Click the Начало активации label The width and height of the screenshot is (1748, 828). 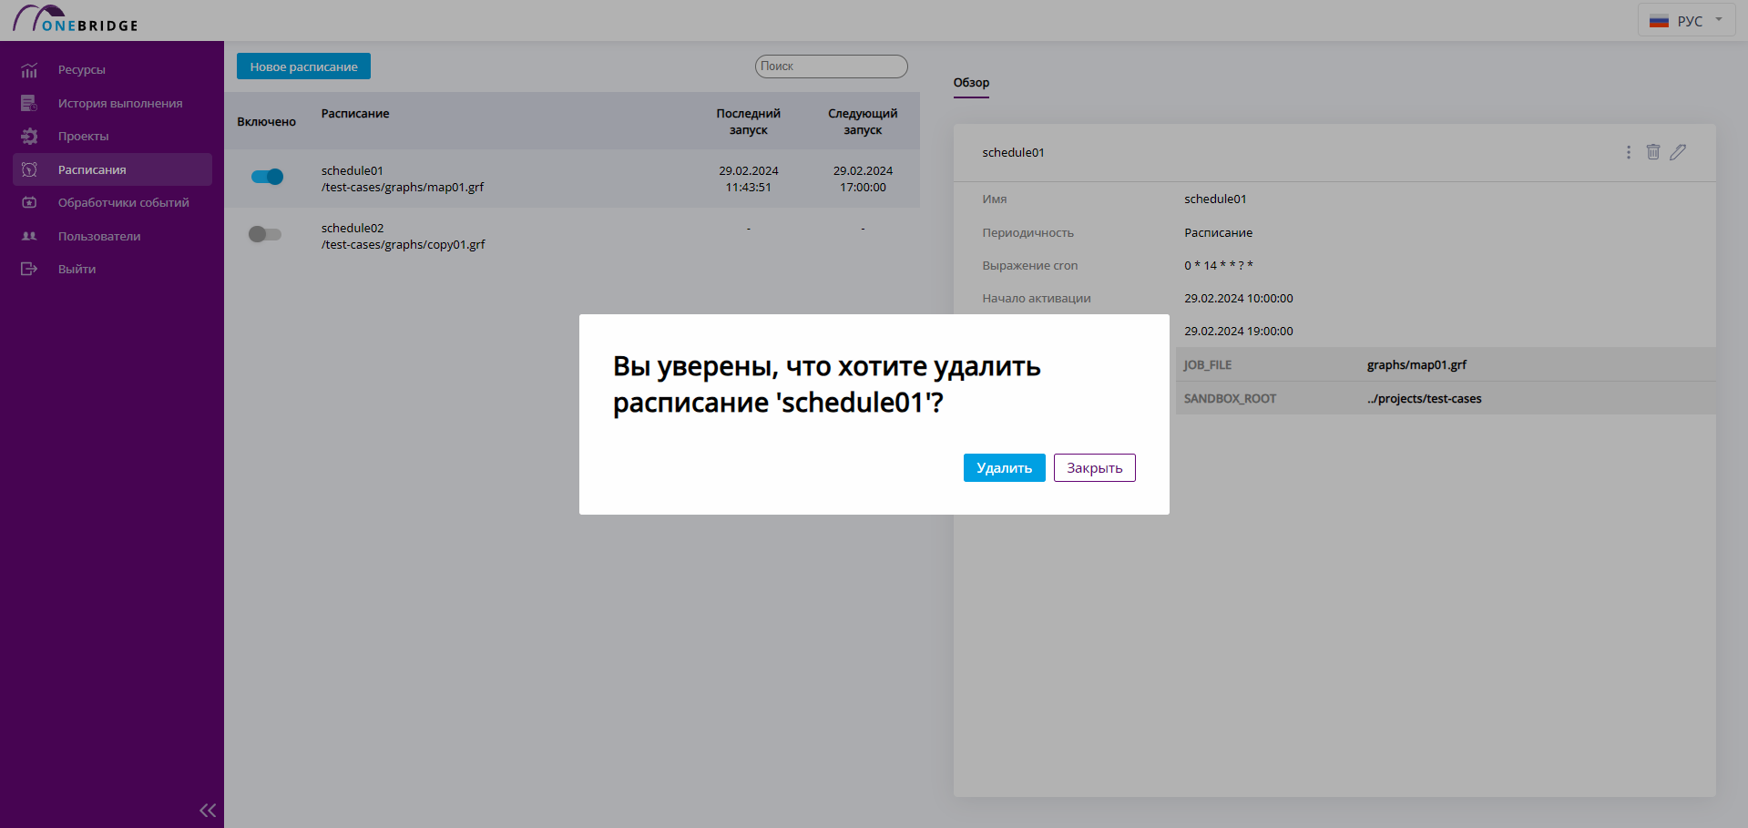(x=1036, y=298)
